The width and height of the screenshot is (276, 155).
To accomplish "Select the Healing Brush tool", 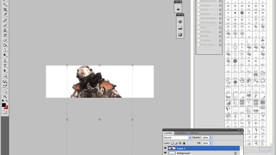I will tap(5, 20).
